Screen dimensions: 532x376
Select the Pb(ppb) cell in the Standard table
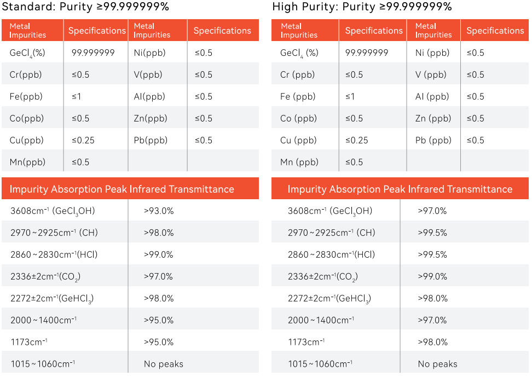tap(151, 140)
